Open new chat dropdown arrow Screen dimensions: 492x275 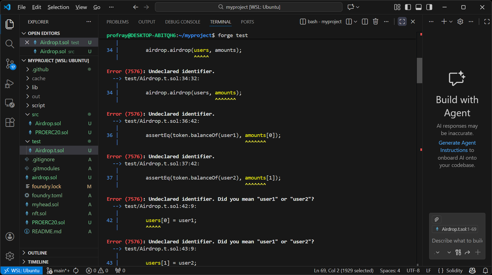click(x=451, y=22)
